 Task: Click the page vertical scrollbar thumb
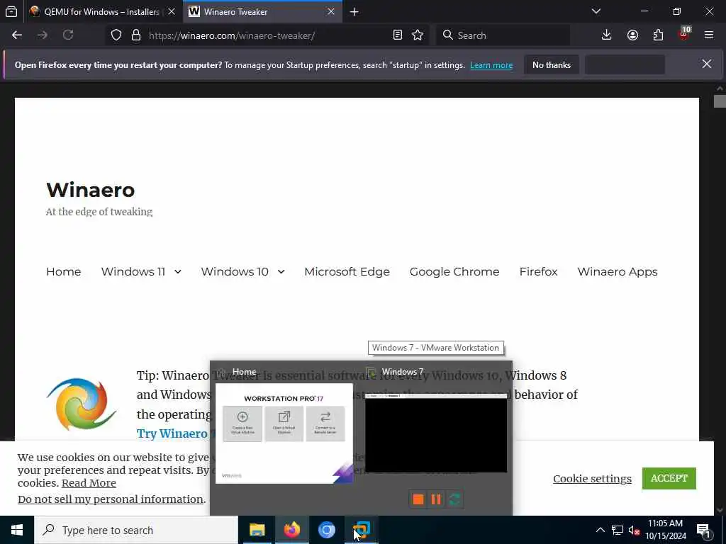720,101
